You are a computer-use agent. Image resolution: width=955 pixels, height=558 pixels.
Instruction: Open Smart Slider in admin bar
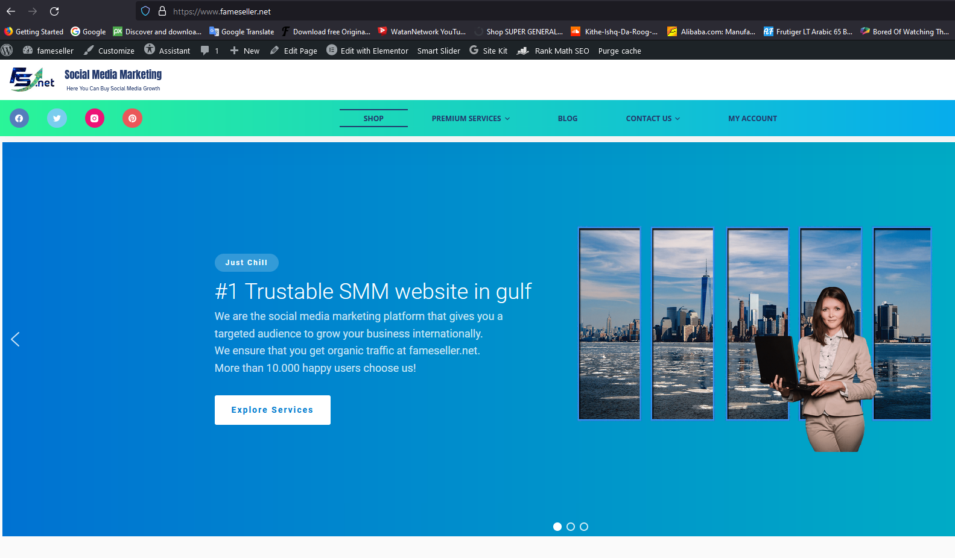(439, 51)
